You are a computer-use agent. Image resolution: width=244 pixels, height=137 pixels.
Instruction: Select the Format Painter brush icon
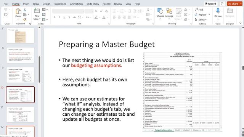25,19
